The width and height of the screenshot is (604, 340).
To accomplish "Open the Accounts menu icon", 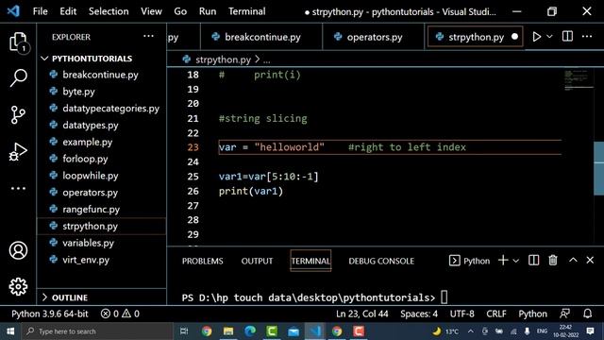I will 18,250.
